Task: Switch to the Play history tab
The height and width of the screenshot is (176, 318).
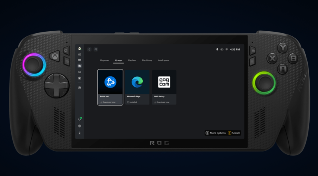Action: (x=147, y=61)
